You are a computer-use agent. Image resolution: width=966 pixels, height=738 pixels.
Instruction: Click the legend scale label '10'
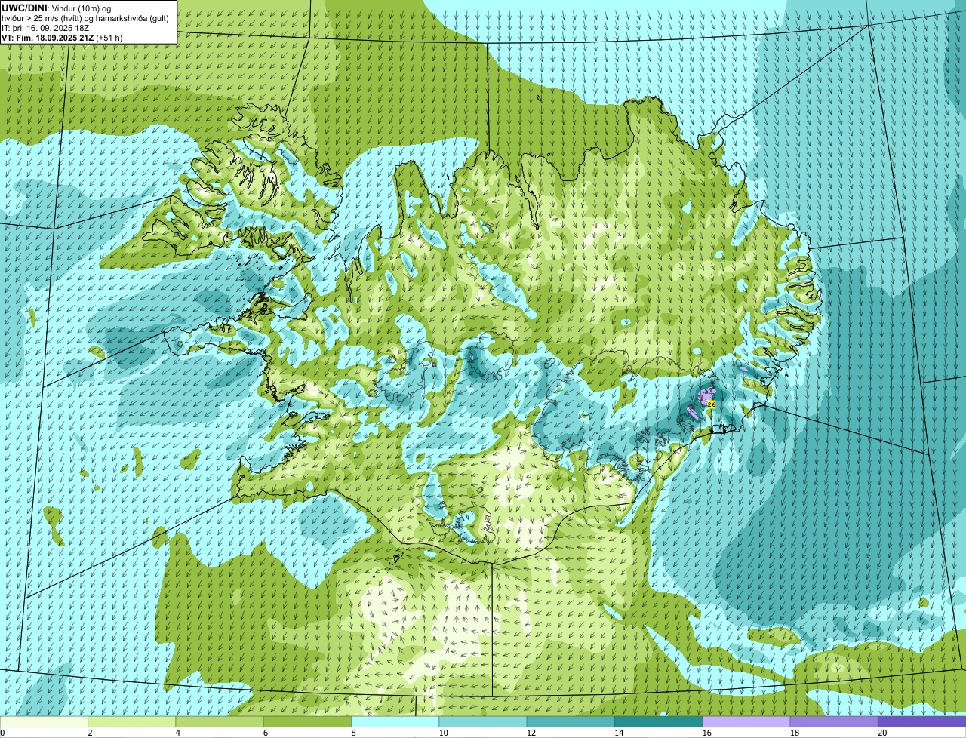443,733
